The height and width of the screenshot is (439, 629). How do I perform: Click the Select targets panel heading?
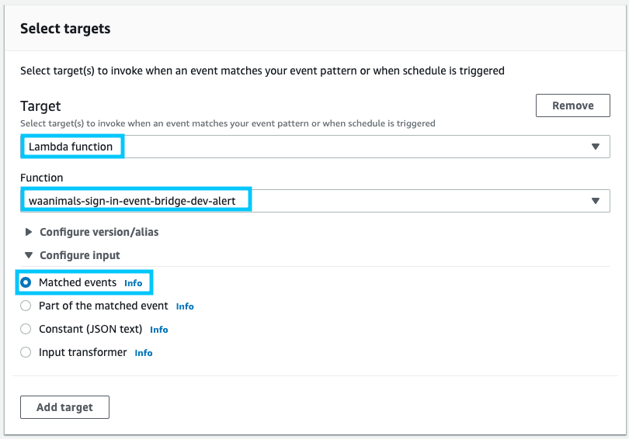pos(65,29)
